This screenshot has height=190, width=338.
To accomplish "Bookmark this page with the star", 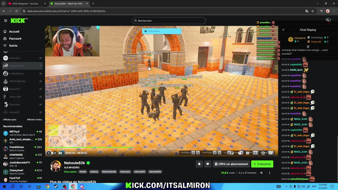I will (x=313, y=11).
